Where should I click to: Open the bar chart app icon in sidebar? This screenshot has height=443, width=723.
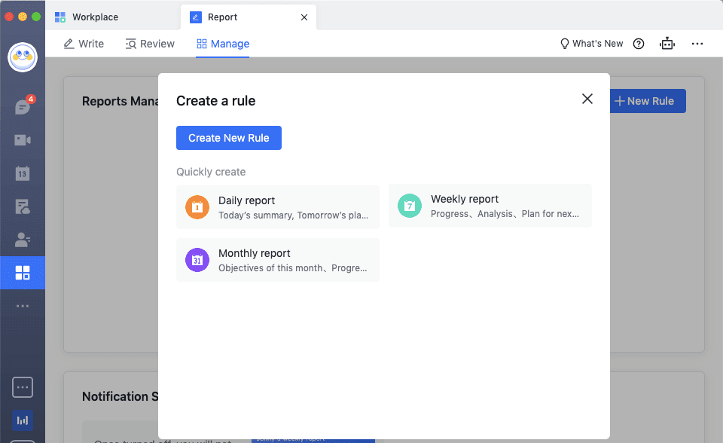23,420
